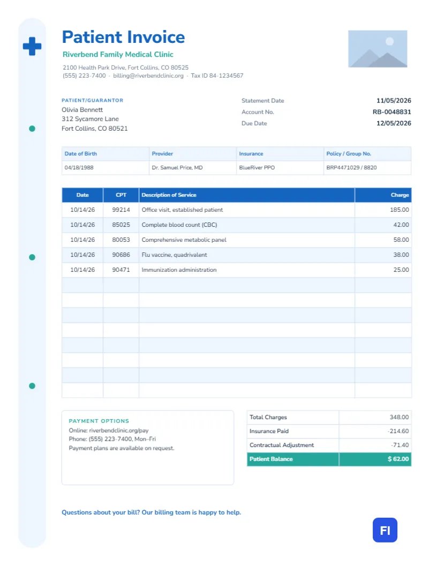
Task: Click the Statement Date value 11/05/2026
Action: click(394, 101)
